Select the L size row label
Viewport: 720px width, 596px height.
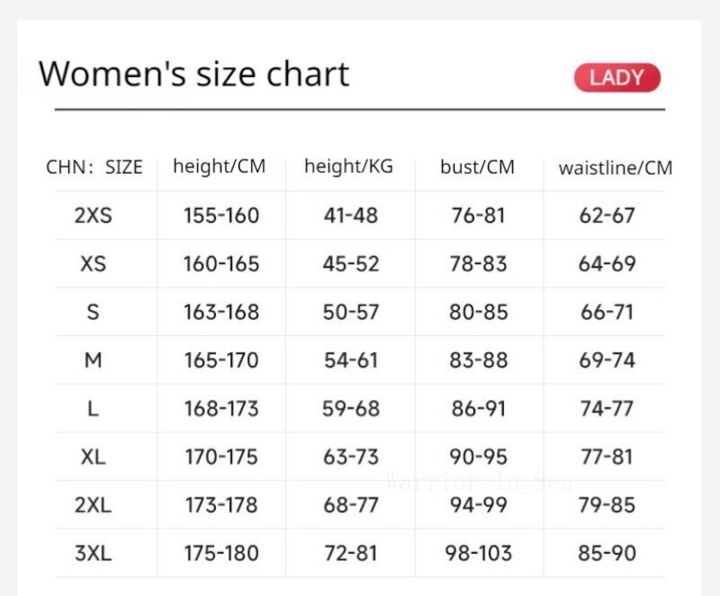pyautogui.click(x=93, y=409)
